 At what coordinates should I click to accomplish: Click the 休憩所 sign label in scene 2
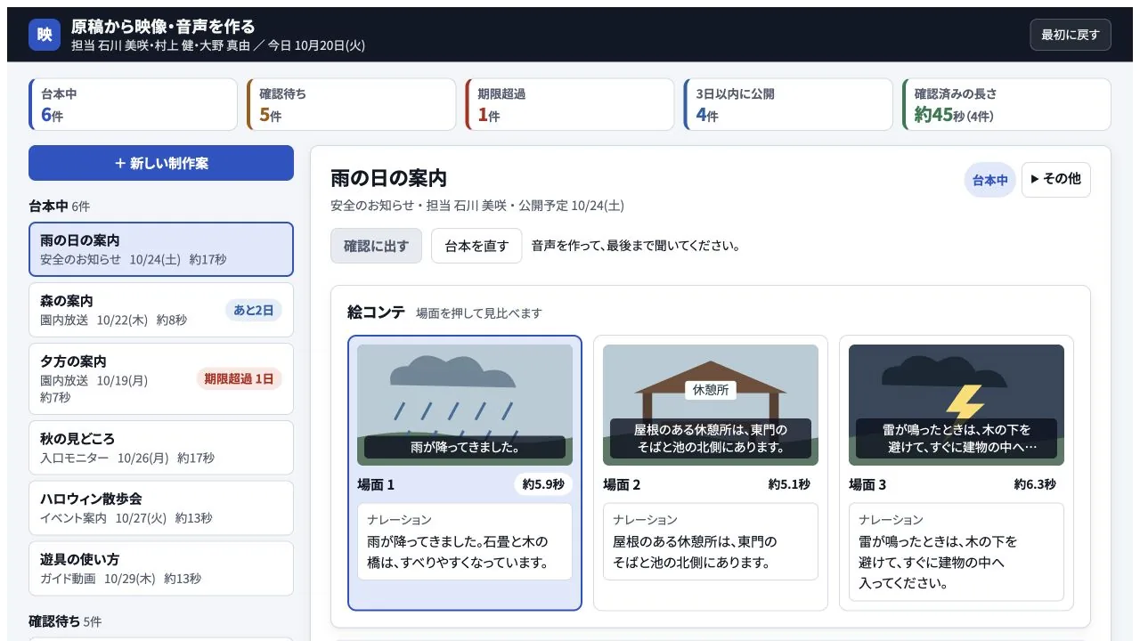pyautogui.click(x=711, y=390)
